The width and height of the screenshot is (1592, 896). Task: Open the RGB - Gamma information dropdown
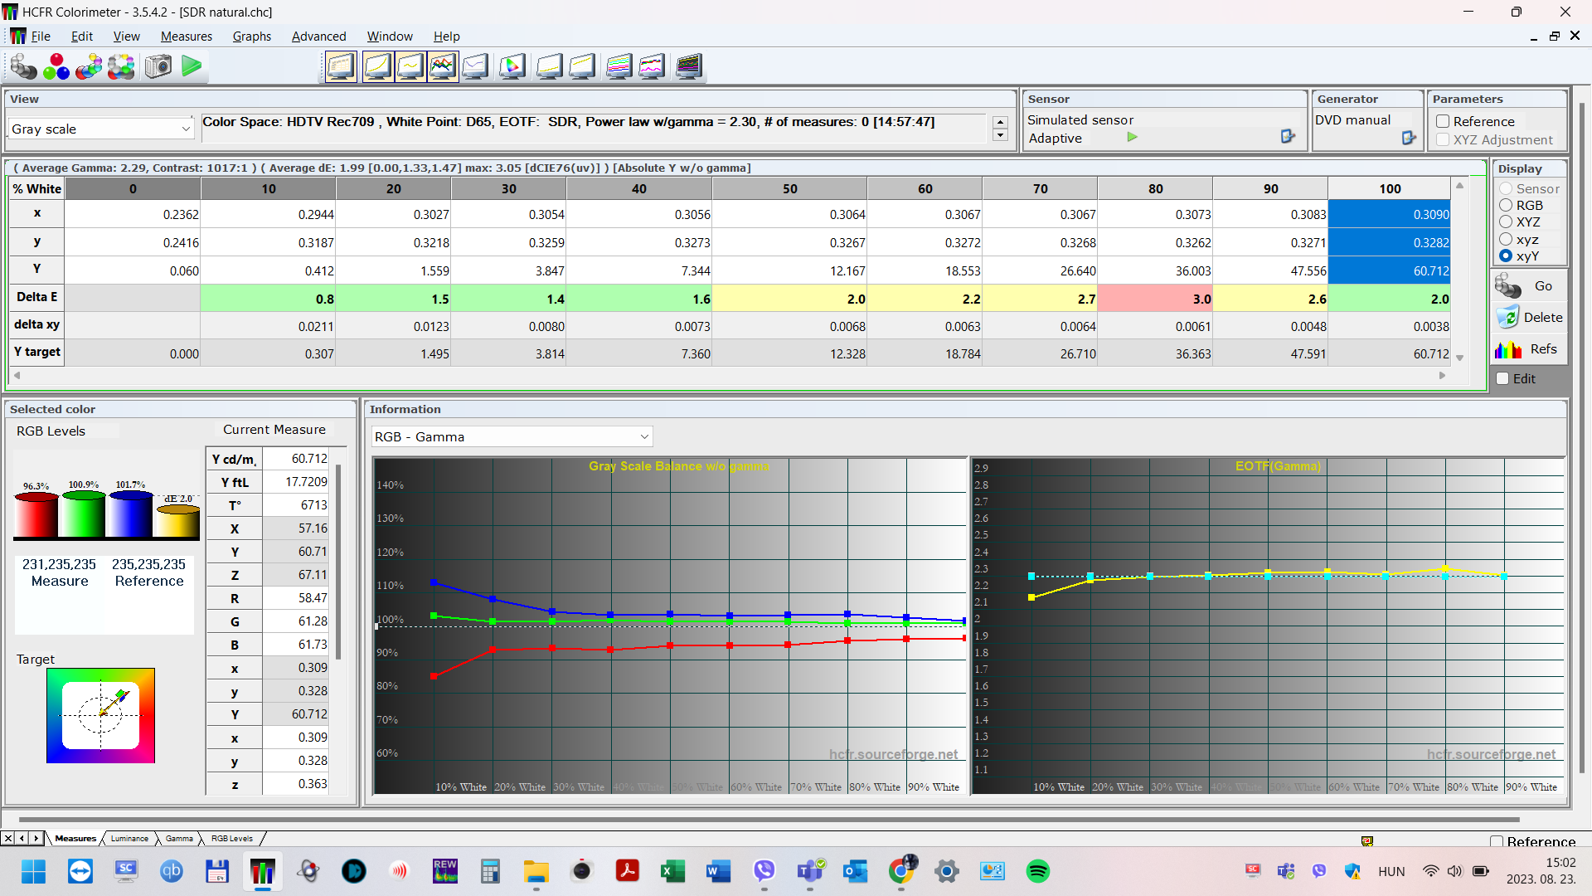tap(643, 437)
